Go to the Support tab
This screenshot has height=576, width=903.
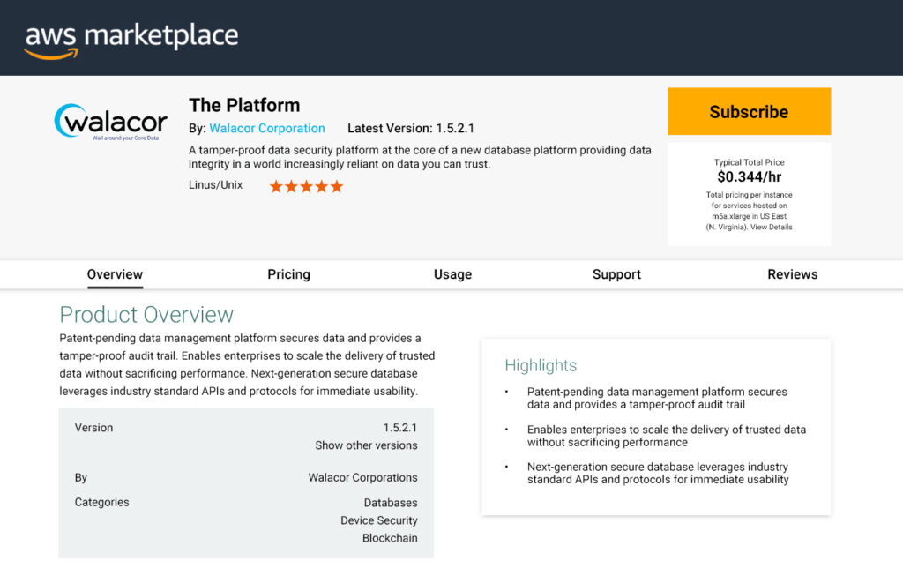click(616, 274)
